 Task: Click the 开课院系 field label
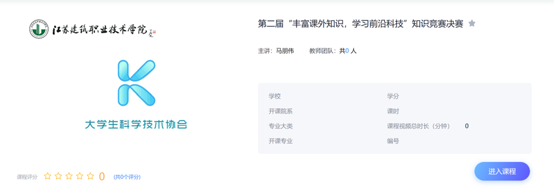pyautogui.click(x=281, y=111)
